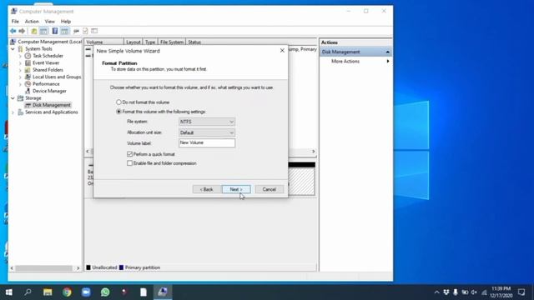Open File Explorer from the taskbar

pyautogui.click(x=48, y=292)
